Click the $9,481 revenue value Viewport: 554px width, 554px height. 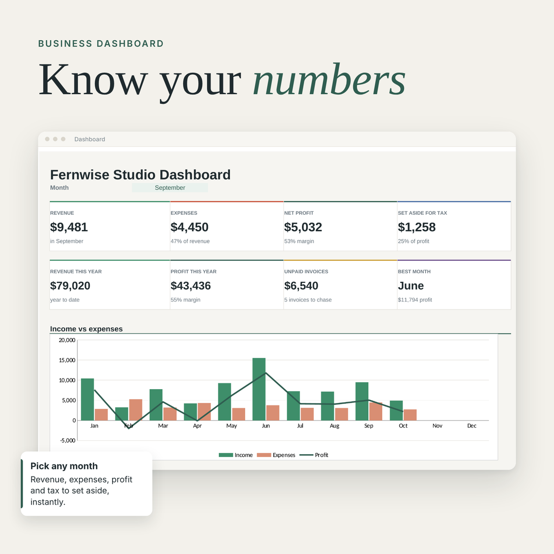point(69,227)
